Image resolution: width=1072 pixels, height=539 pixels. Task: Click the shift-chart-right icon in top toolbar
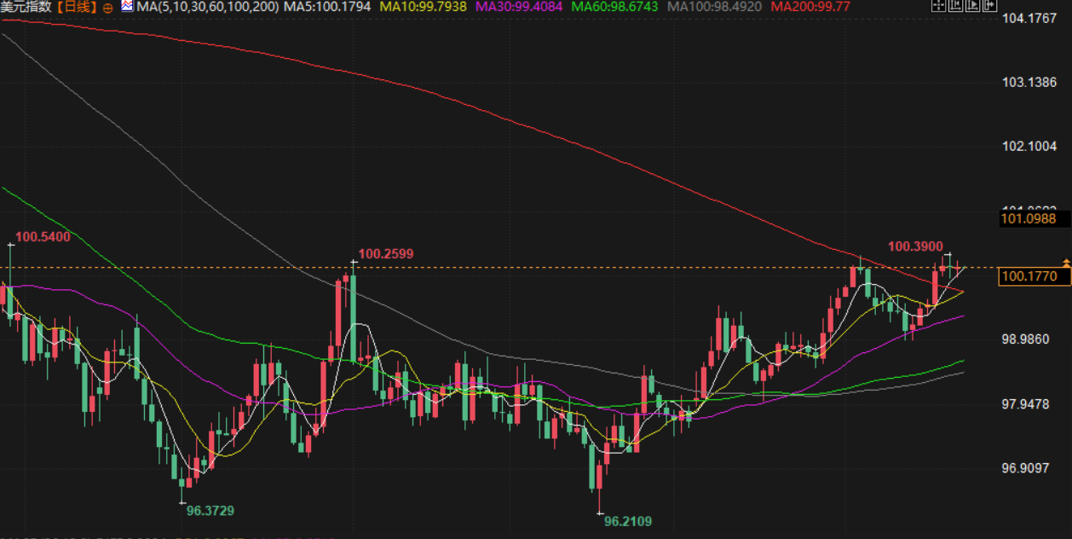tap(973, 5)
